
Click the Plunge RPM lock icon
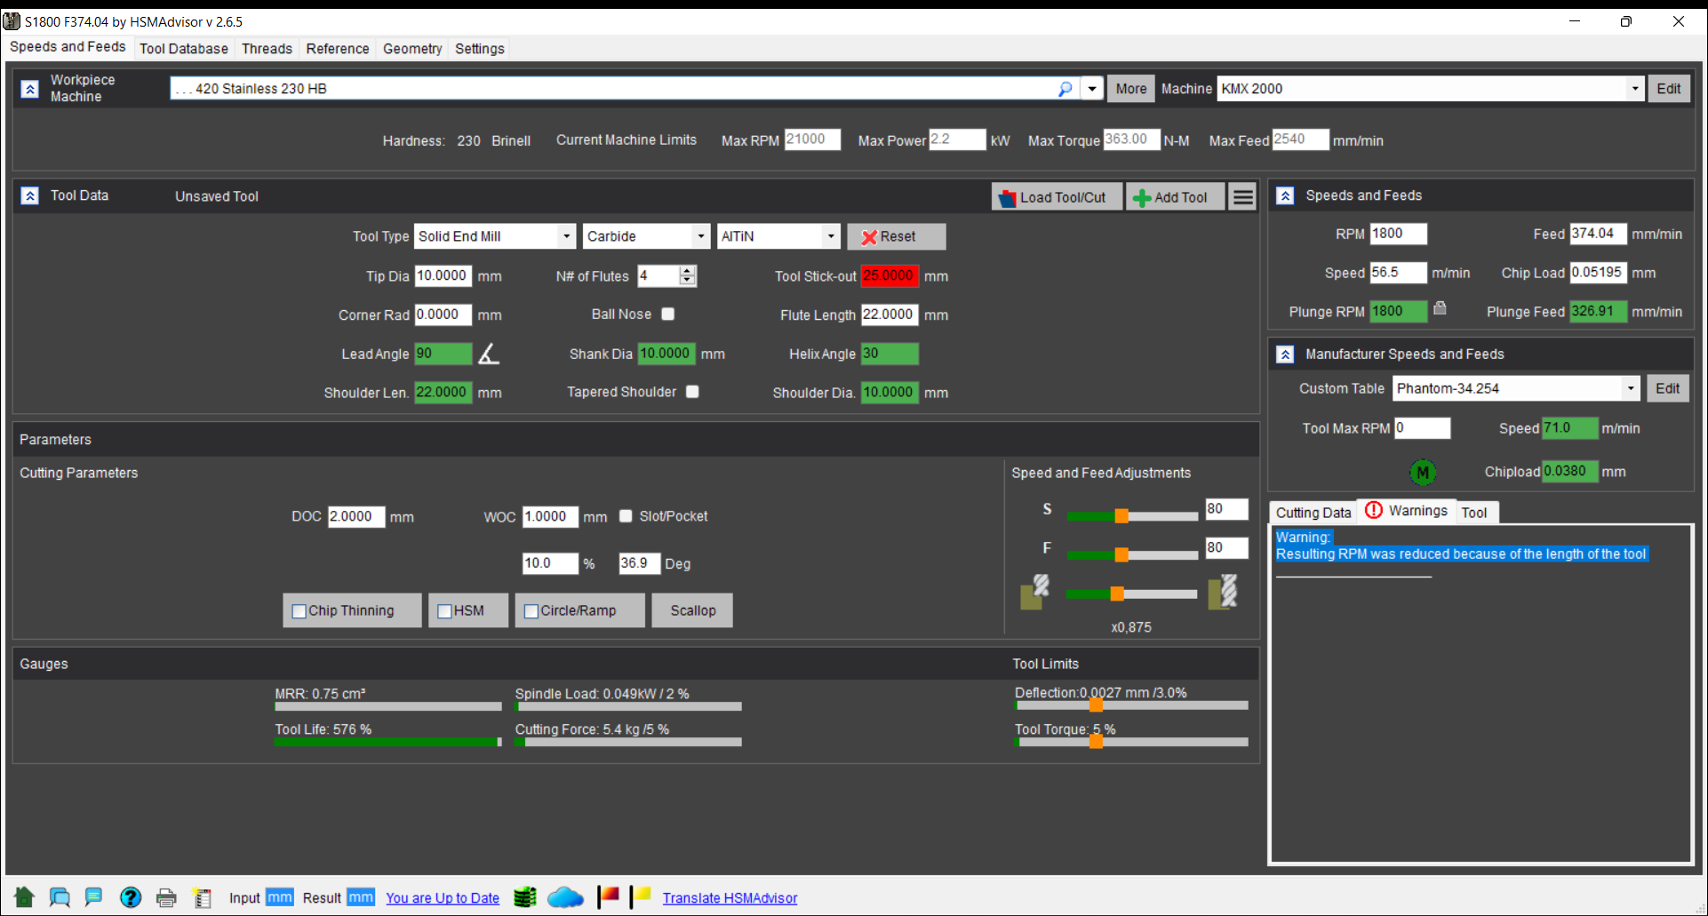pos(1440,308)
